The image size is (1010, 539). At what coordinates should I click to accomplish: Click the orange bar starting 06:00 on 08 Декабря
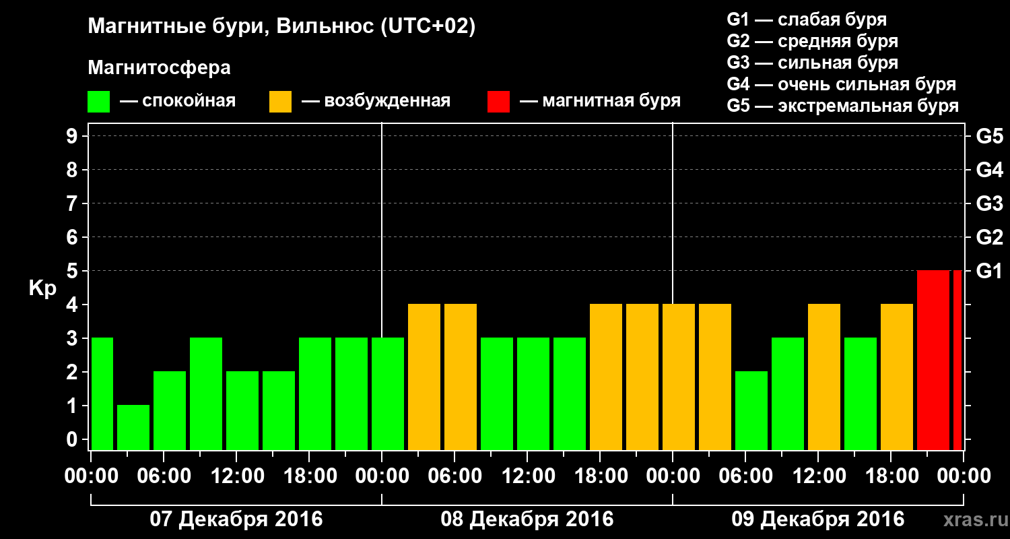[461, 377]
